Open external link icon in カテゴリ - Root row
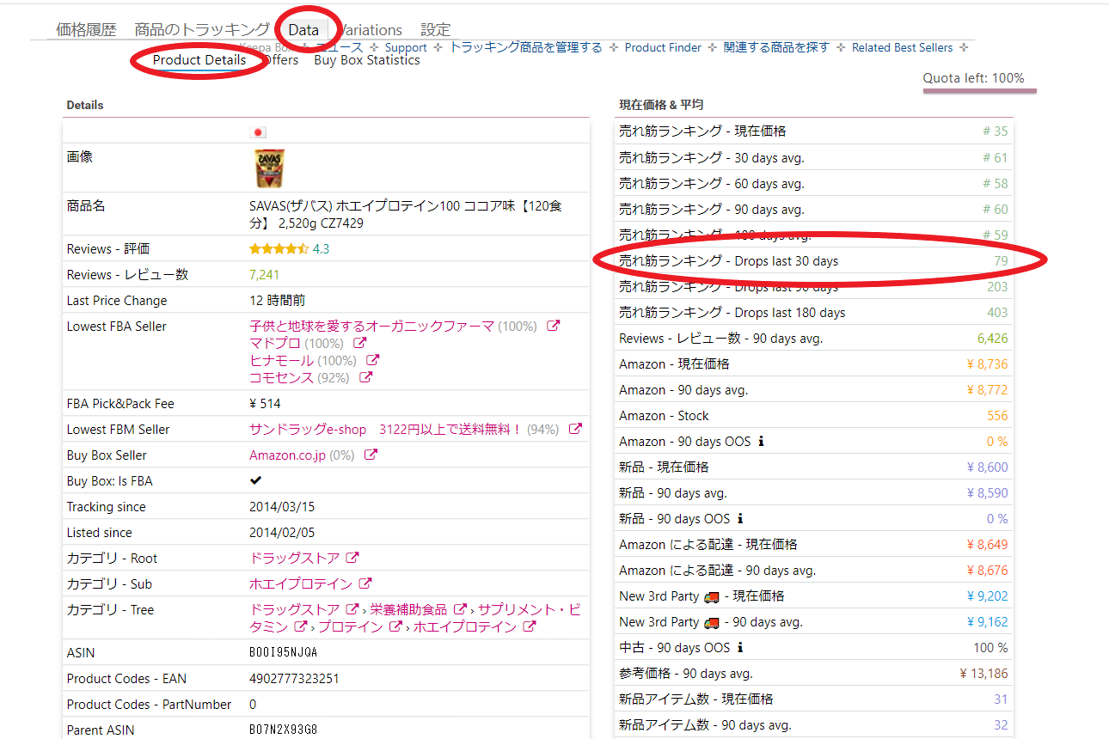1109x739 pixels. pos(352,558)
